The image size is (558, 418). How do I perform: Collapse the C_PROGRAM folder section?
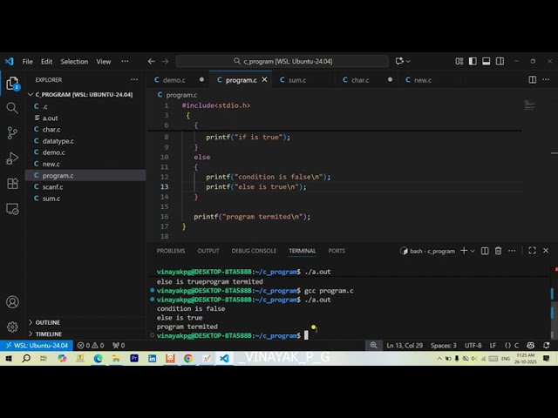(x=85, y=95)
